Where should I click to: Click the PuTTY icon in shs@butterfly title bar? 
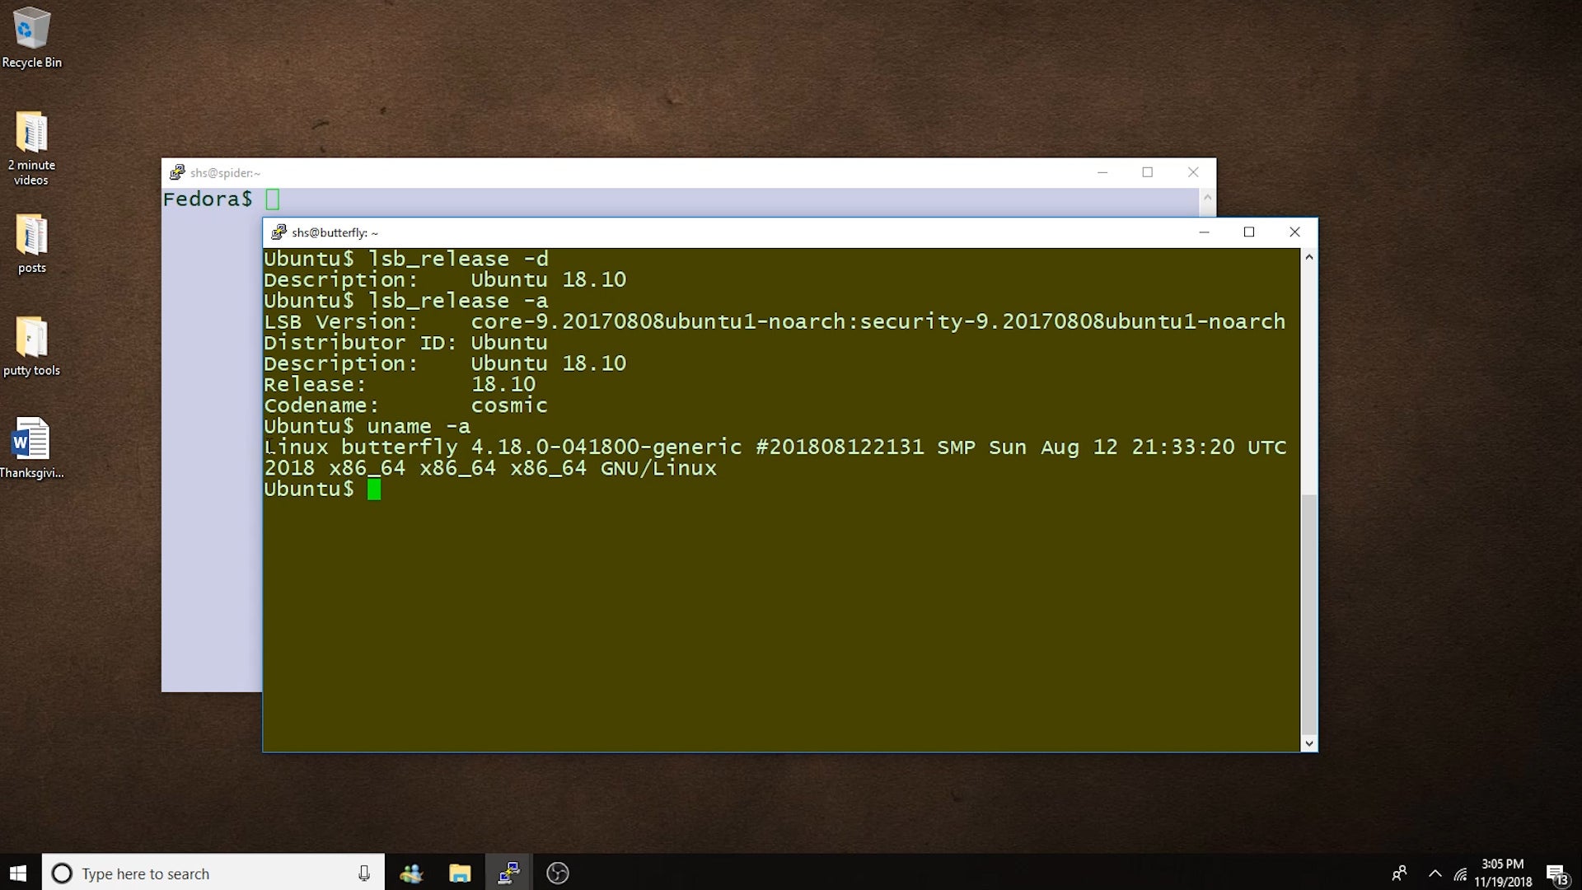coord(278,232)
